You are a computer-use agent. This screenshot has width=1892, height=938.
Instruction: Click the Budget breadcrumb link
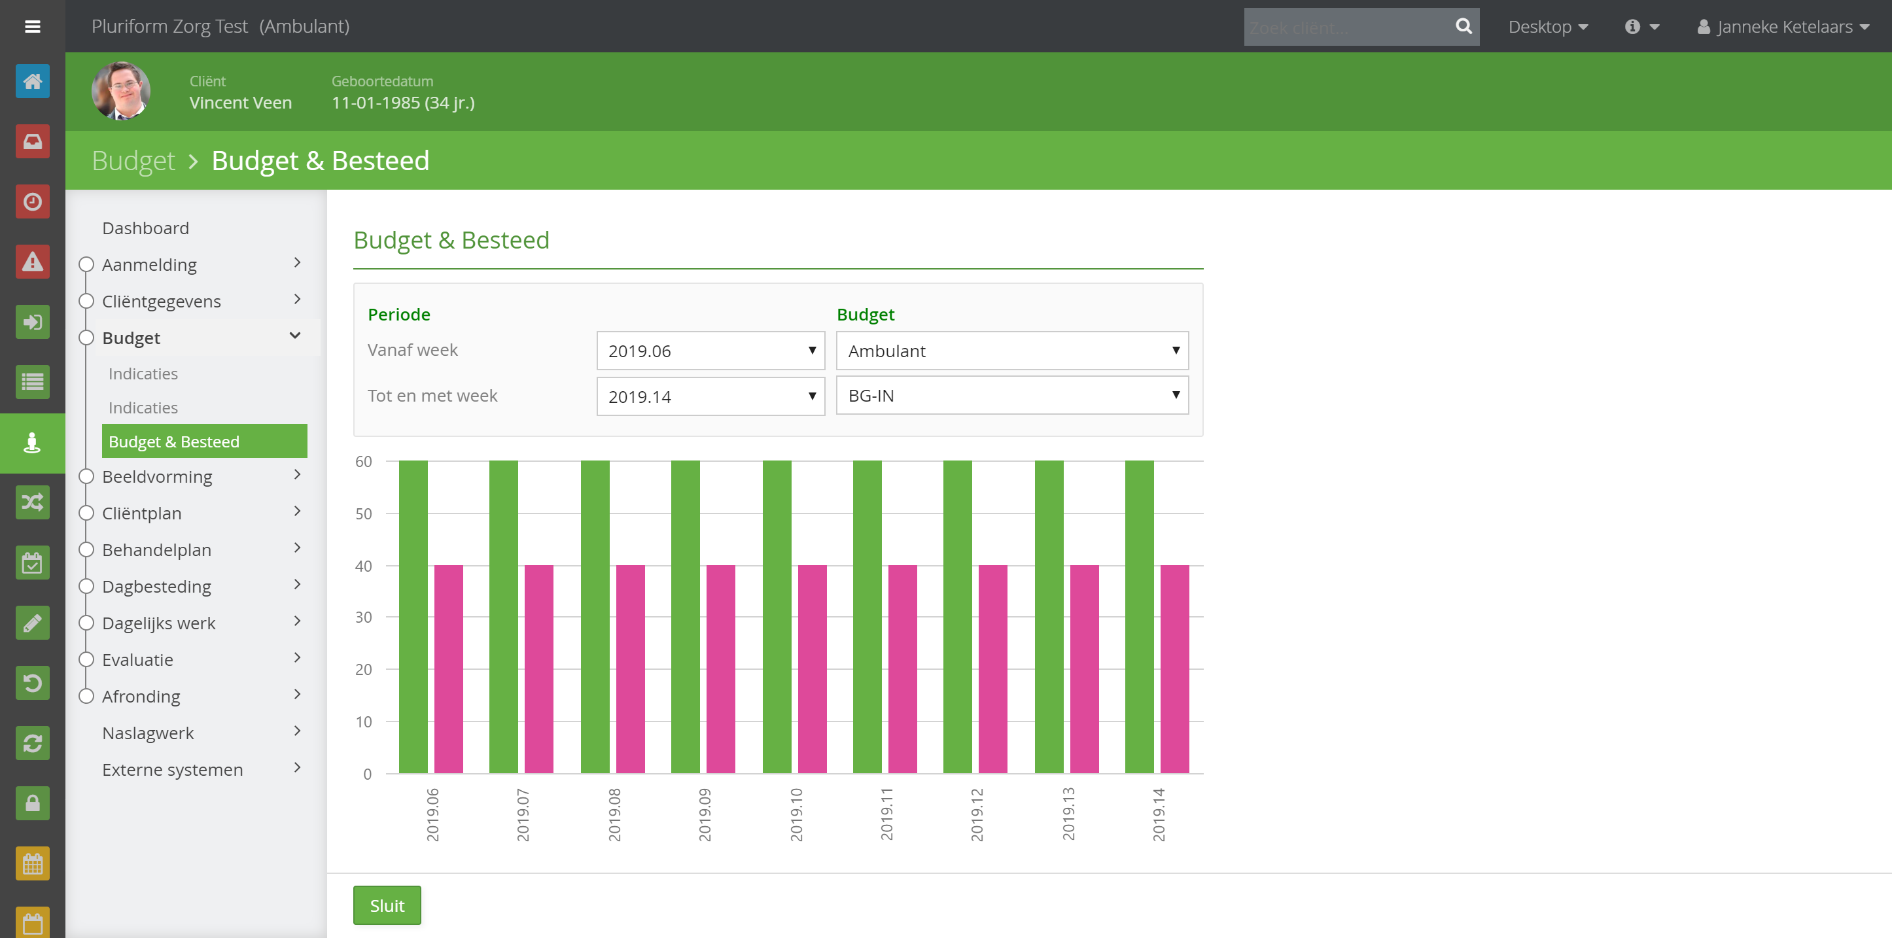[x=133, y=160]
